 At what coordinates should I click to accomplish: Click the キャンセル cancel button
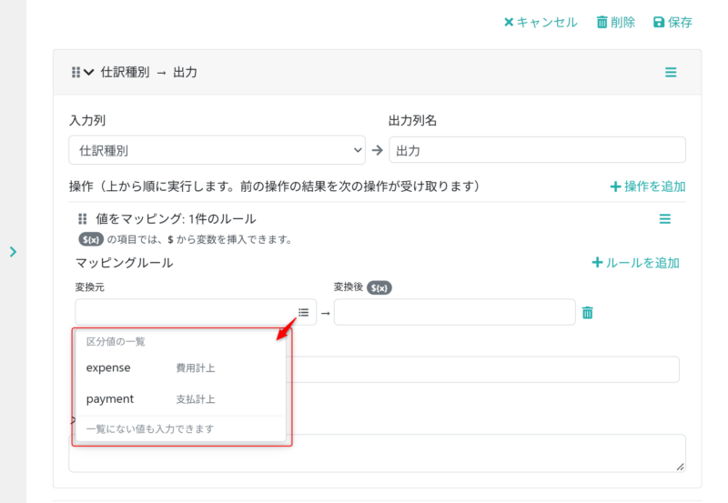tap(541, 22)
